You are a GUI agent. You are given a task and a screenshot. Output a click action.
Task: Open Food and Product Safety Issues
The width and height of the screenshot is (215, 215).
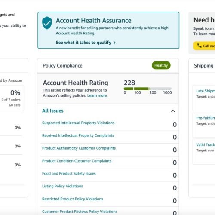click(x=69, y=174)
